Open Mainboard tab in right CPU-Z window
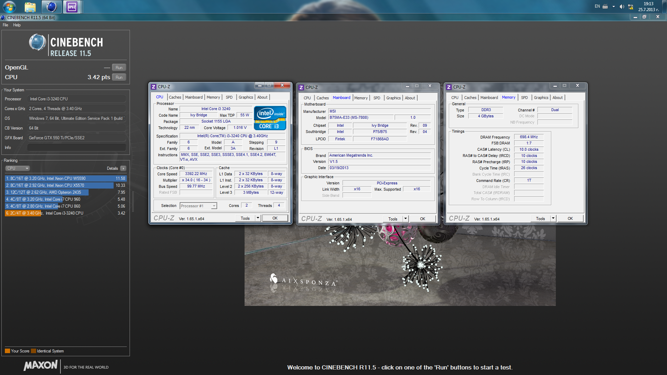 pyautogui.click(x=489, y=98)
